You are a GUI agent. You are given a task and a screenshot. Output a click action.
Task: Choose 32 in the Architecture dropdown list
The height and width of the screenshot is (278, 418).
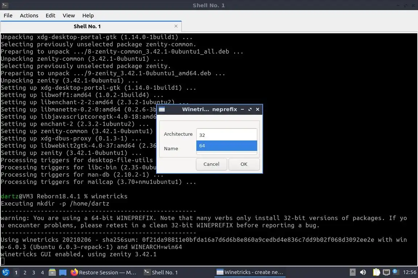(226, 135)
